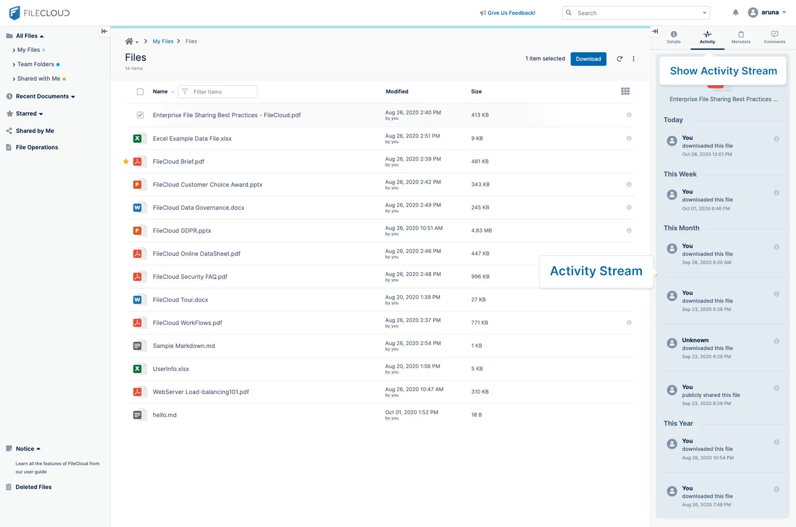Expand the Starred dropdown
The image size is (796, 527).
(x=41, y=114)
